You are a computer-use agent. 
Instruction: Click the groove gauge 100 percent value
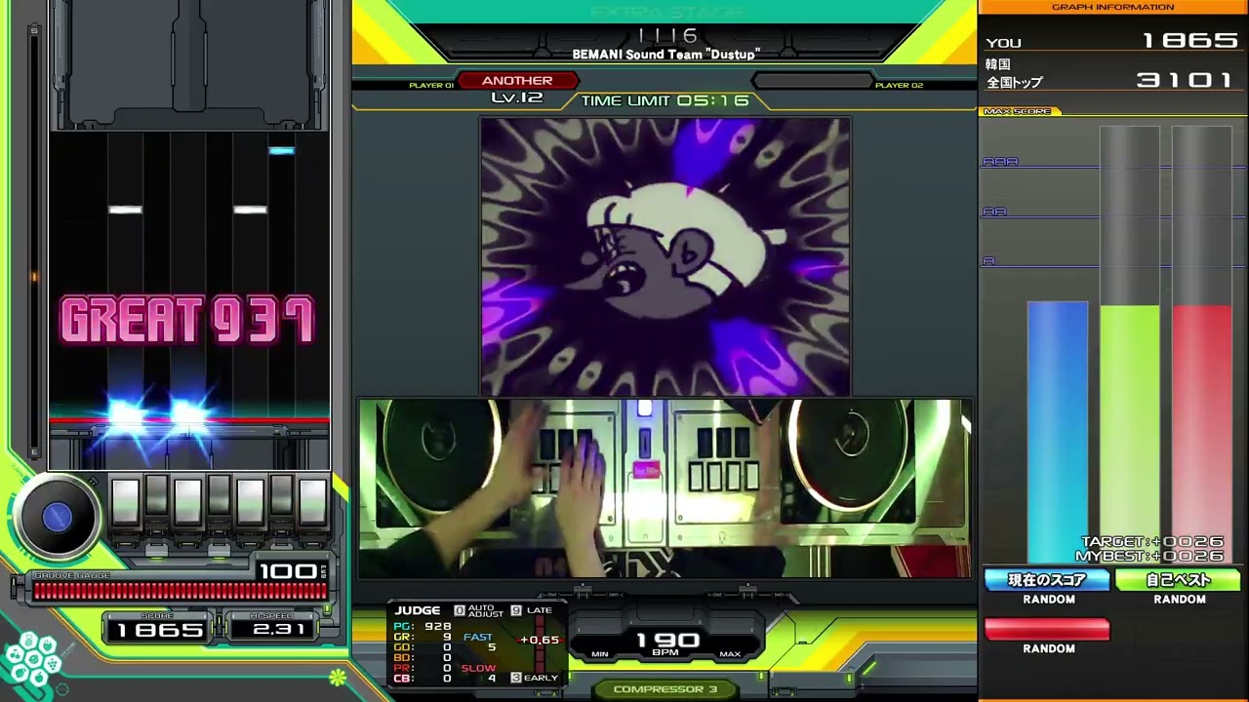pos(287,570)
